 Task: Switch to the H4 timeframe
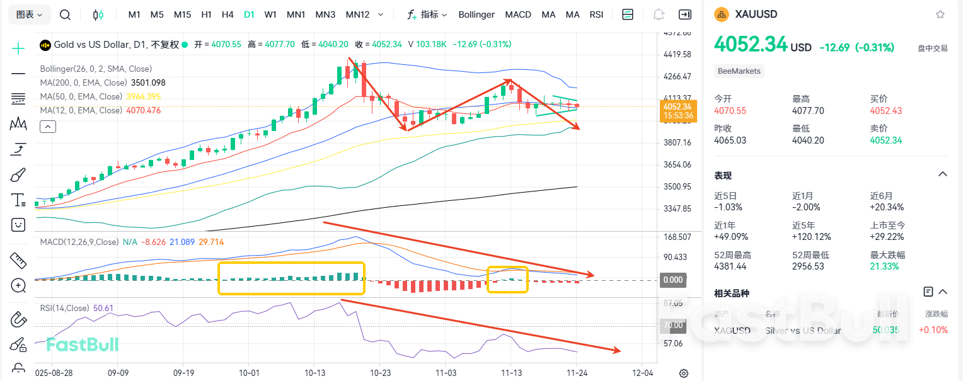click(x=228, y=14)
